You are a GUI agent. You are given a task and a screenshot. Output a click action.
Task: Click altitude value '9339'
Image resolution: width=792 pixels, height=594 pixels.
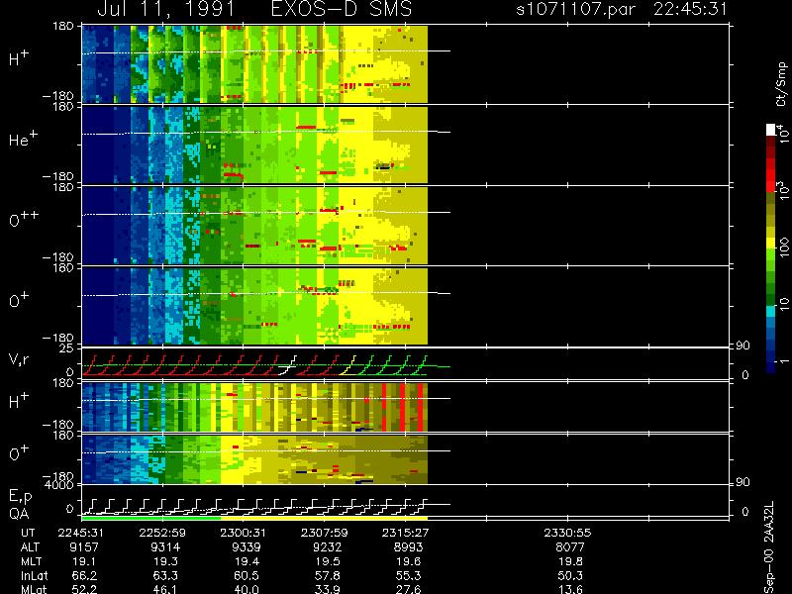(x=246, y=547)
